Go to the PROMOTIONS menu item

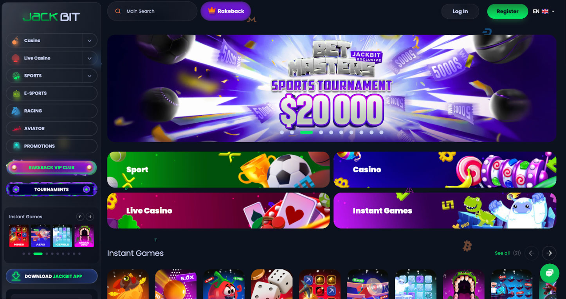[52, 146]
